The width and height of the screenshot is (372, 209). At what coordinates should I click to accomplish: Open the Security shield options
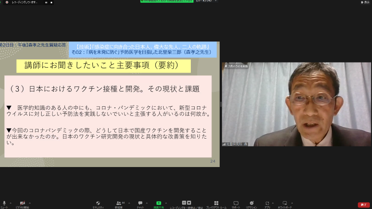click(x=98, y=203)
